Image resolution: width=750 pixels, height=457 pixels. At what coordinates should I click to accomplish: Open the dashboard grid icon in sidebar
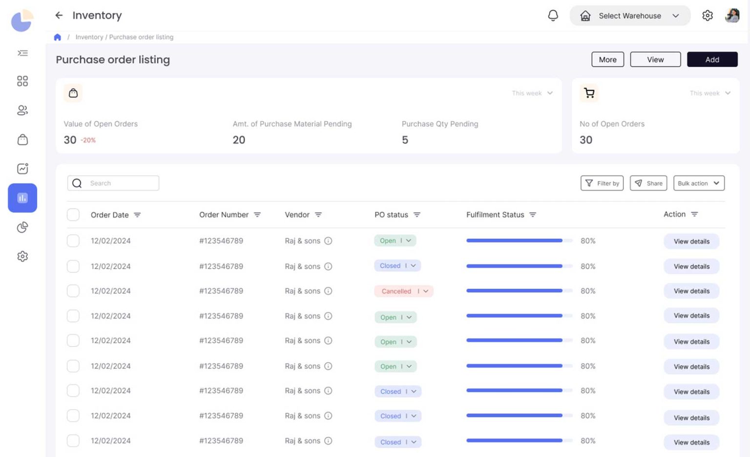[x=22, y=81]
